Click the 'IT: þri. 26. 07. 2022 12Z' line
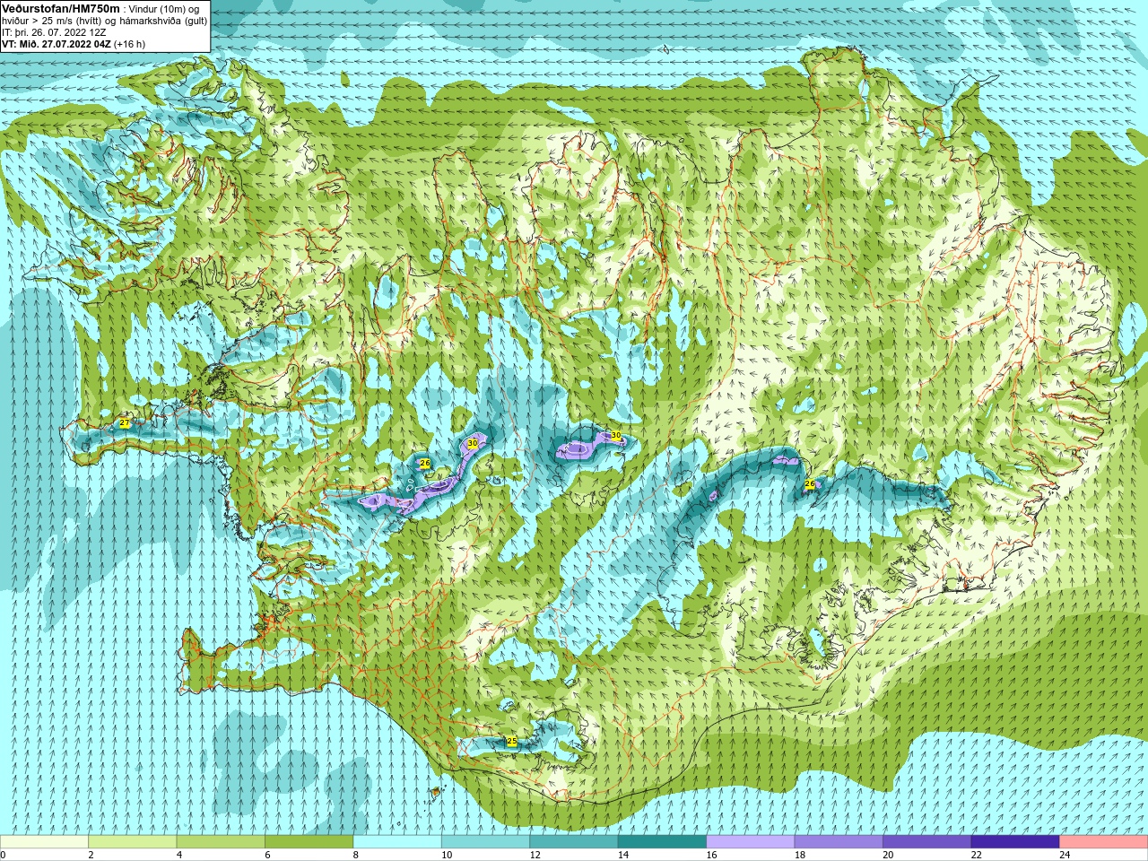The width and height of the screenshot is (1148, 861). [x=55, y=32]
